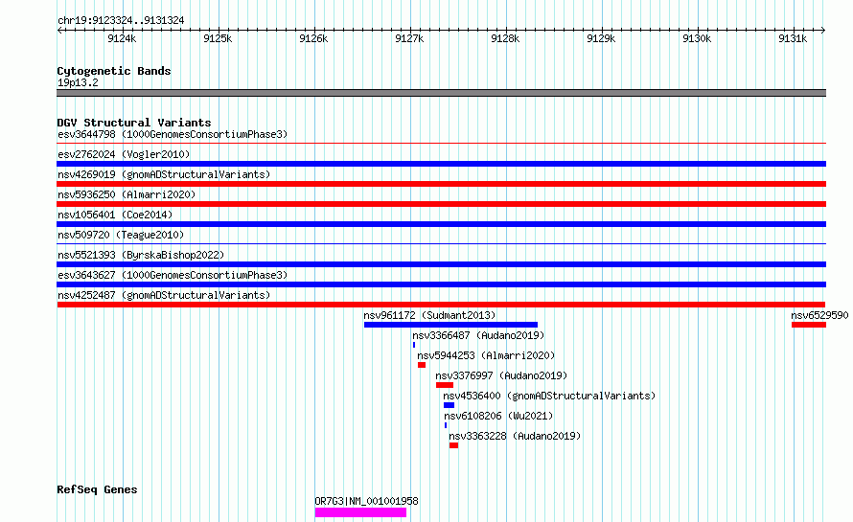Open the OR7G3|NM_001001958 gene label

point(367,501)
